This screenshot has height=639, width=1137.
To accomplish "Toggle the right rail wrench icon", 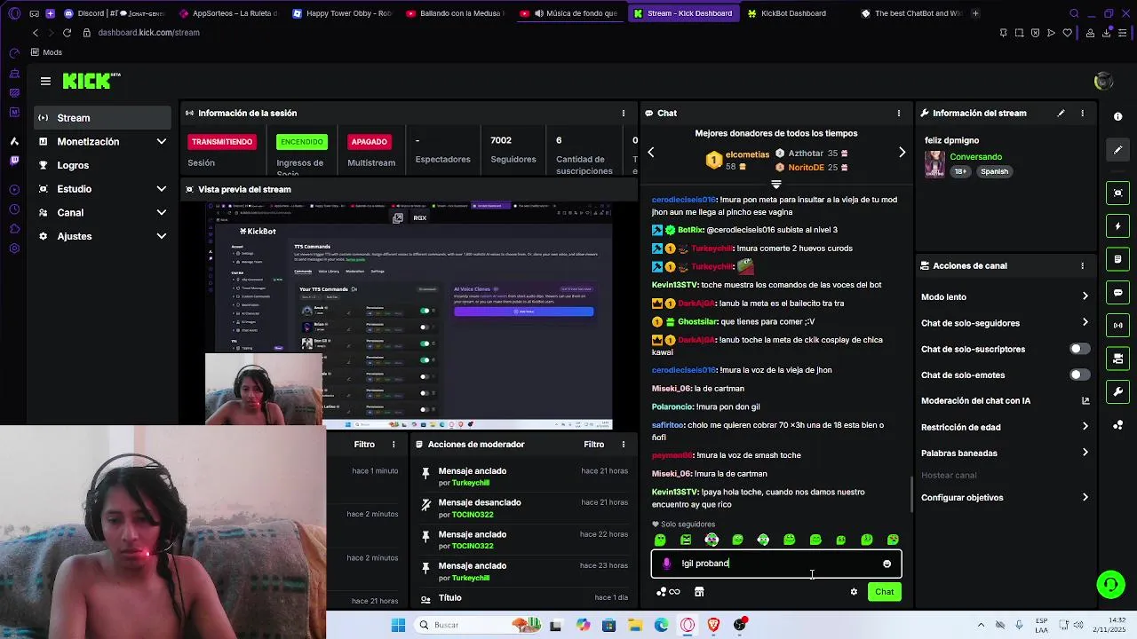I will (x=1117, y=391).
